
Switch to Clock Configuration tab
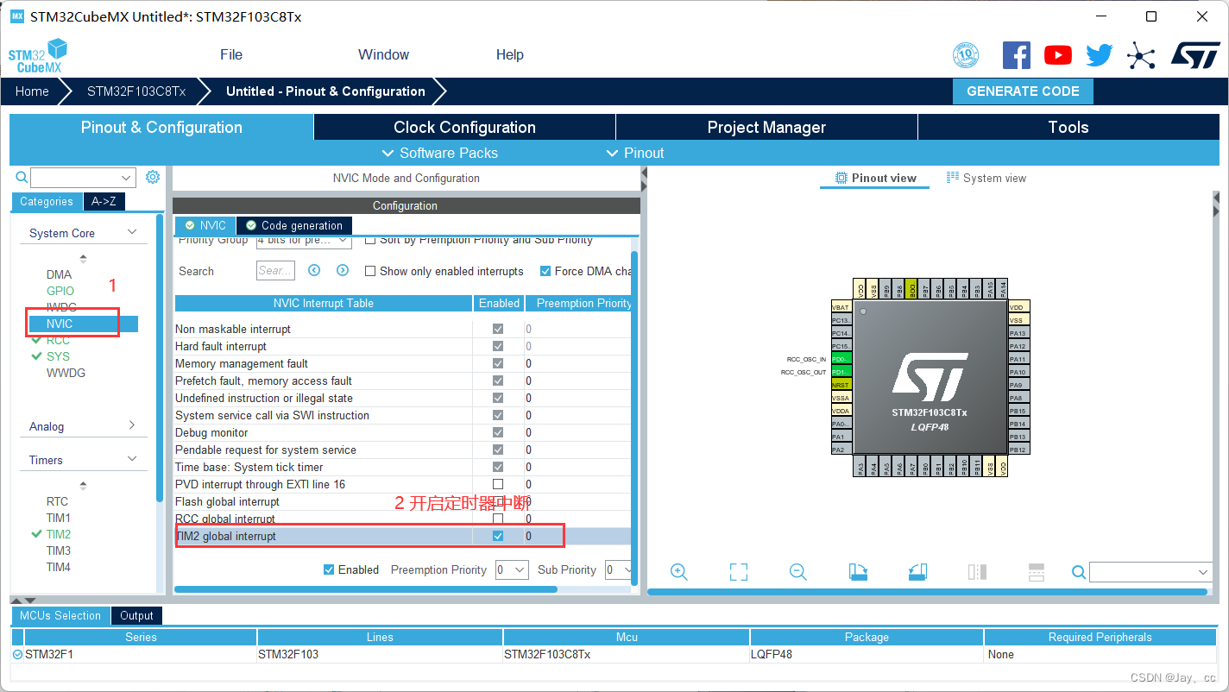[x=464, y=127]
